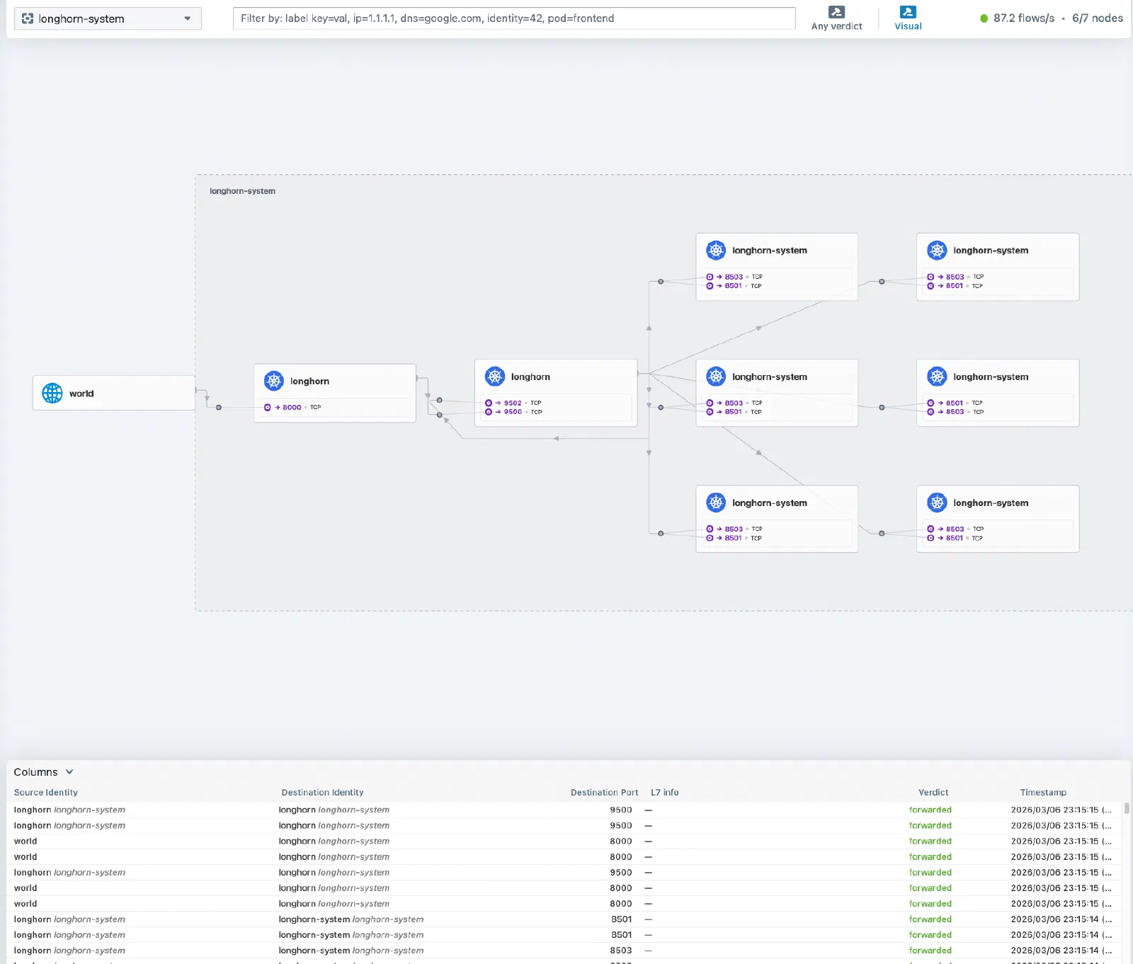
Task: Click the 6/7 nodes status text
Action: [x=1098, y=18]
